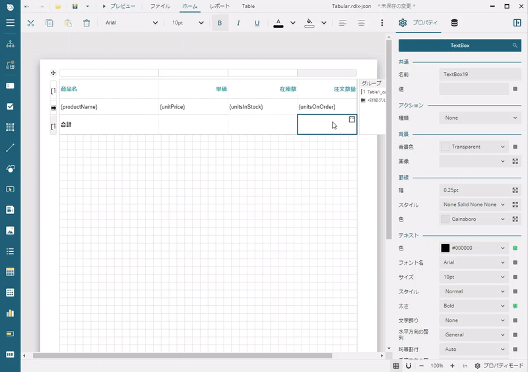528x372 pixels.
Task: Collapse the properties panel with sidebar icon
Action: (x=517, y=22)
